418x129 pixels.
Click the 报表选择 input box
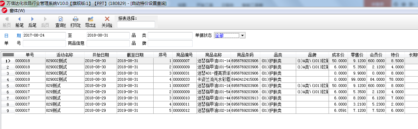coord(136,24)
